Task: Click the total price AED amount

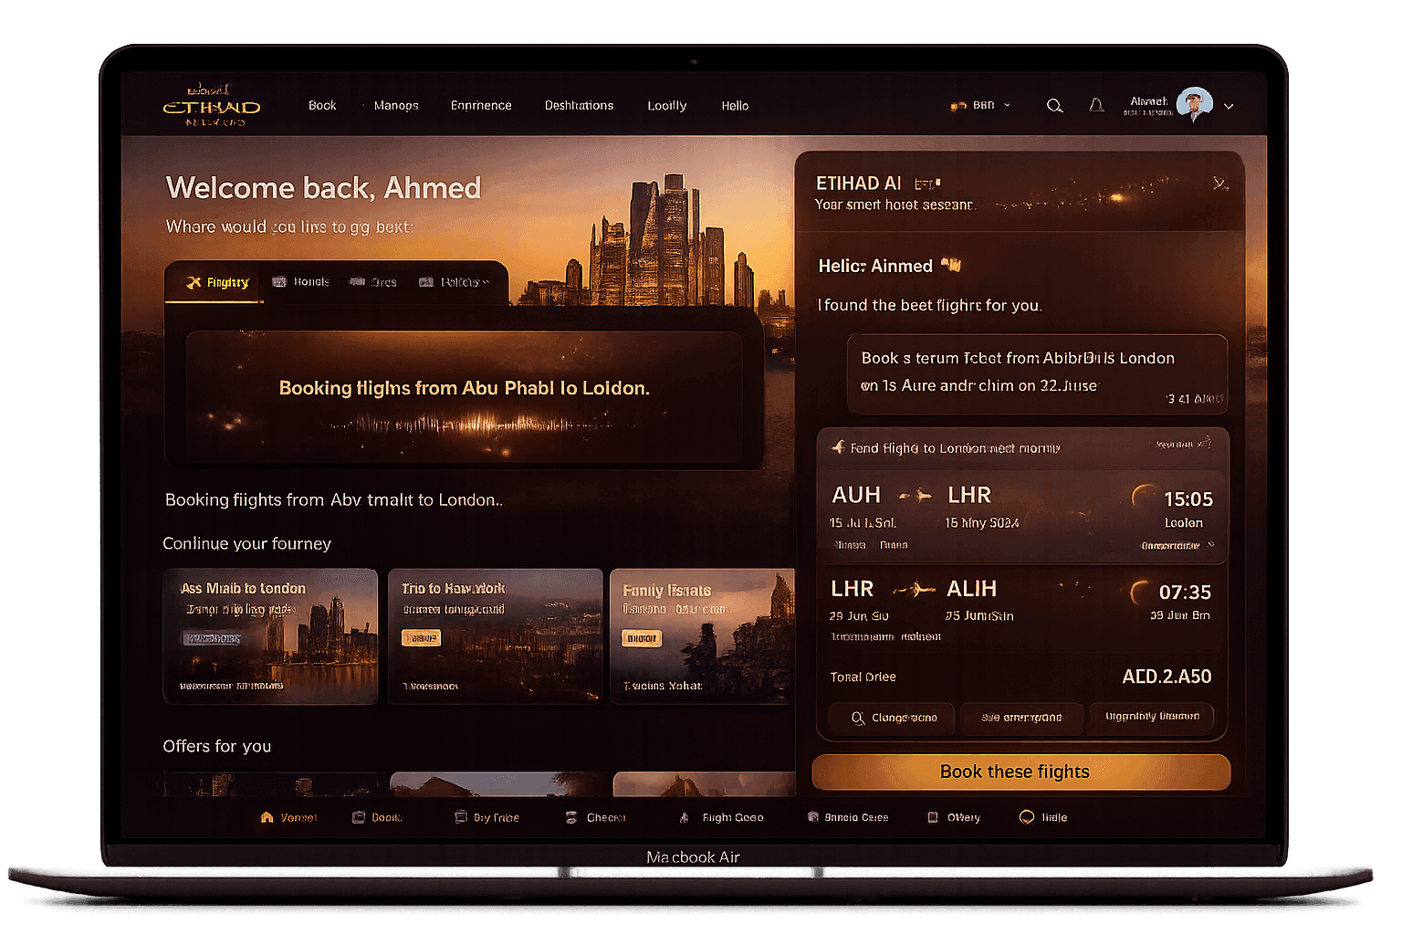Action: [x=1167, y=677]
